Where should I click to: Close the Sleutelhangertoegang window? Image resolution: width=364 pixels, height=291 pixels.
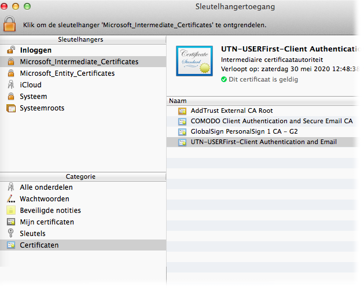click(4, 6)
